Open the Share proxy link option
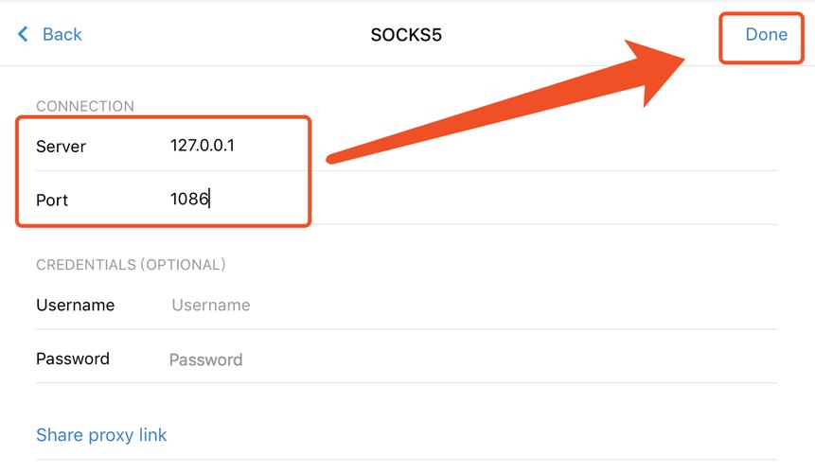Screen dimensions: 815x473 pyautogui.click(x=101, y=435)
